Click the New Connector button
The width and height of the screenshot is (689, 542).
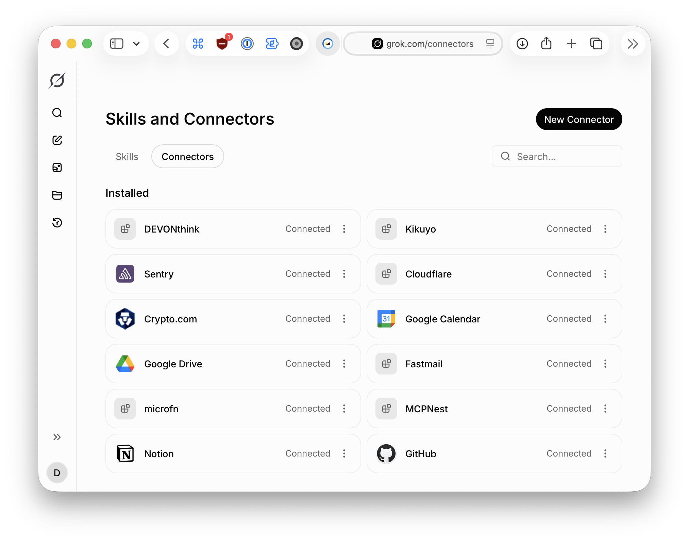[x=579, y=119]
